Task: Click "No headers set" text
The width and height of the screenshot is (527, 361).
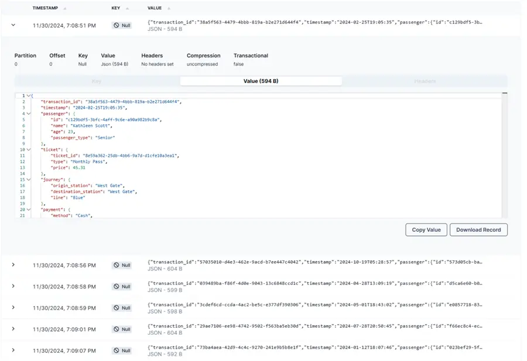Action: pos(158,64)
